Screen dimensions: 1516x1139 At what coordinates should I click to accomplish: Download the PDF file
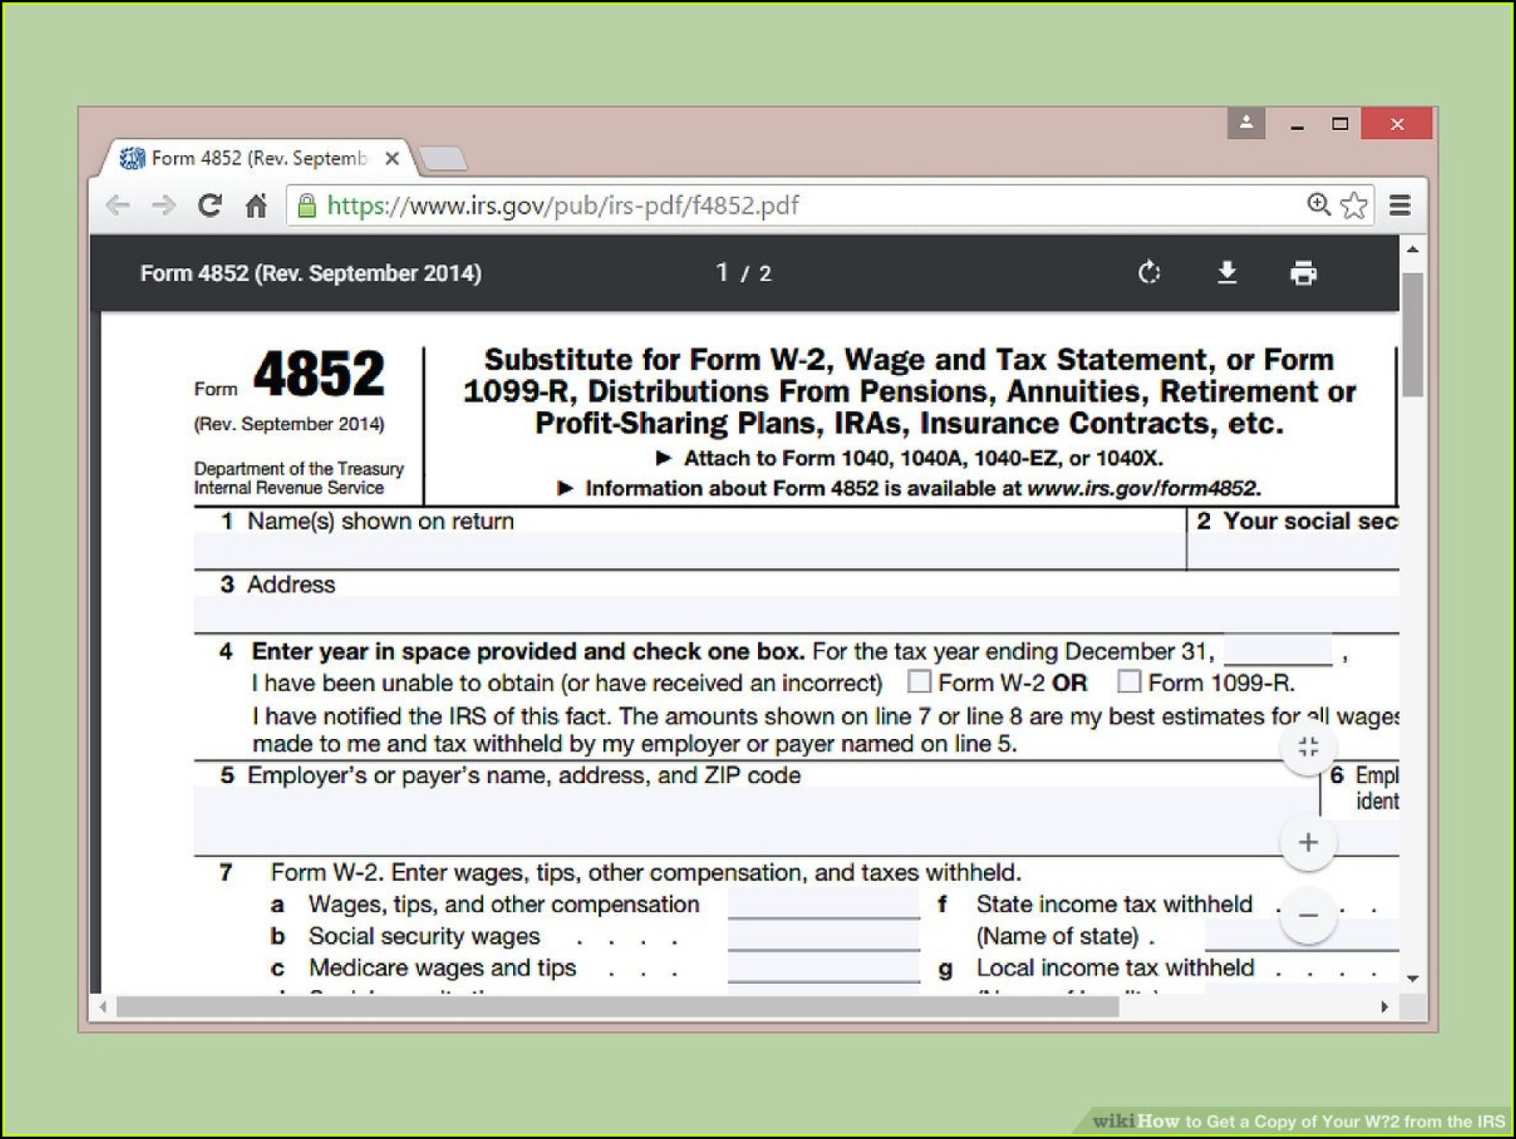coord(1227,273)
